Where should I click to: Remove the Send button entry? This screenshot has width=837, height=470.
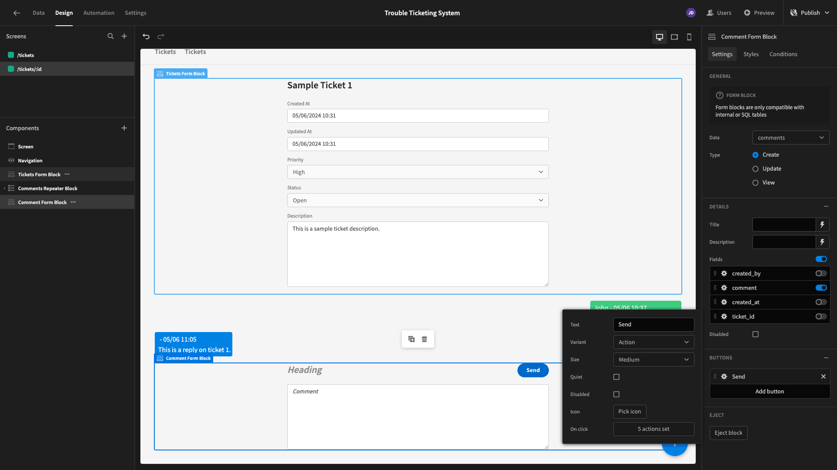[x=823, y=376]
